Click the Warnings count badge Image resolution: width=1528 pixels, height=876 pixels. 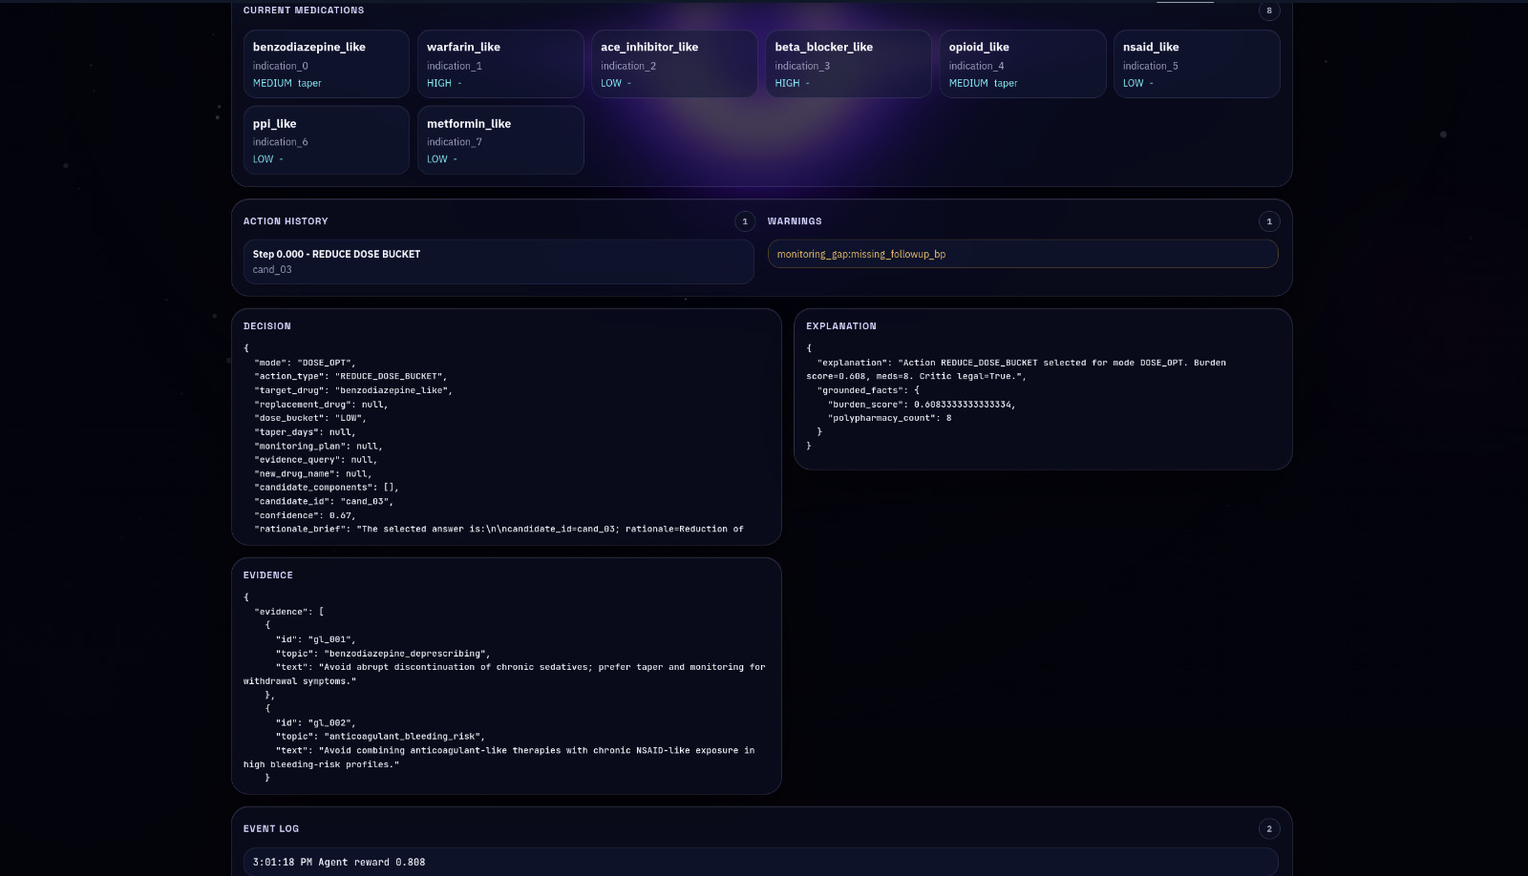click(x=1269, y=221)
